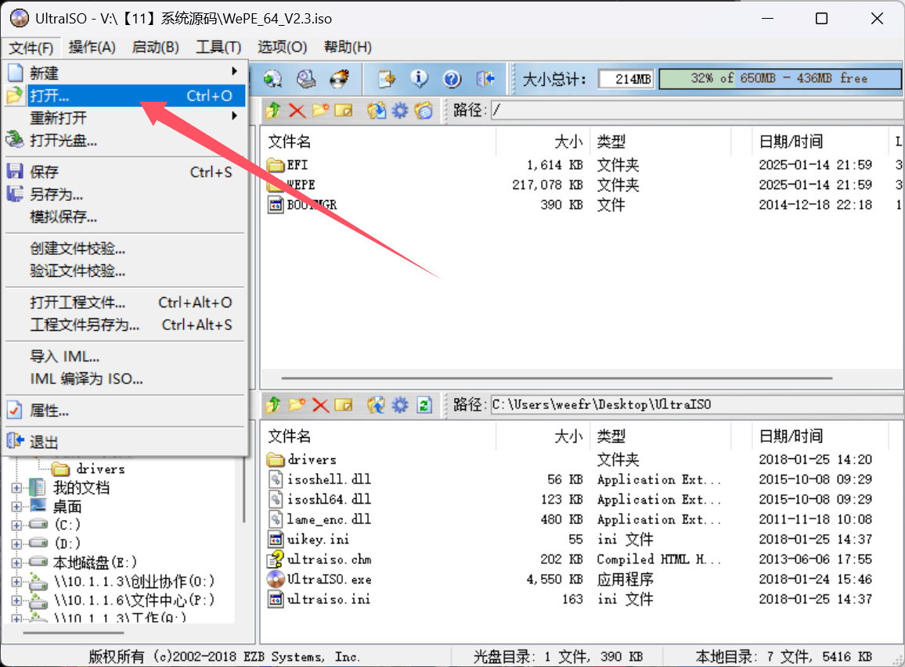Sort local files by 大小 column header

coord(543,436)
